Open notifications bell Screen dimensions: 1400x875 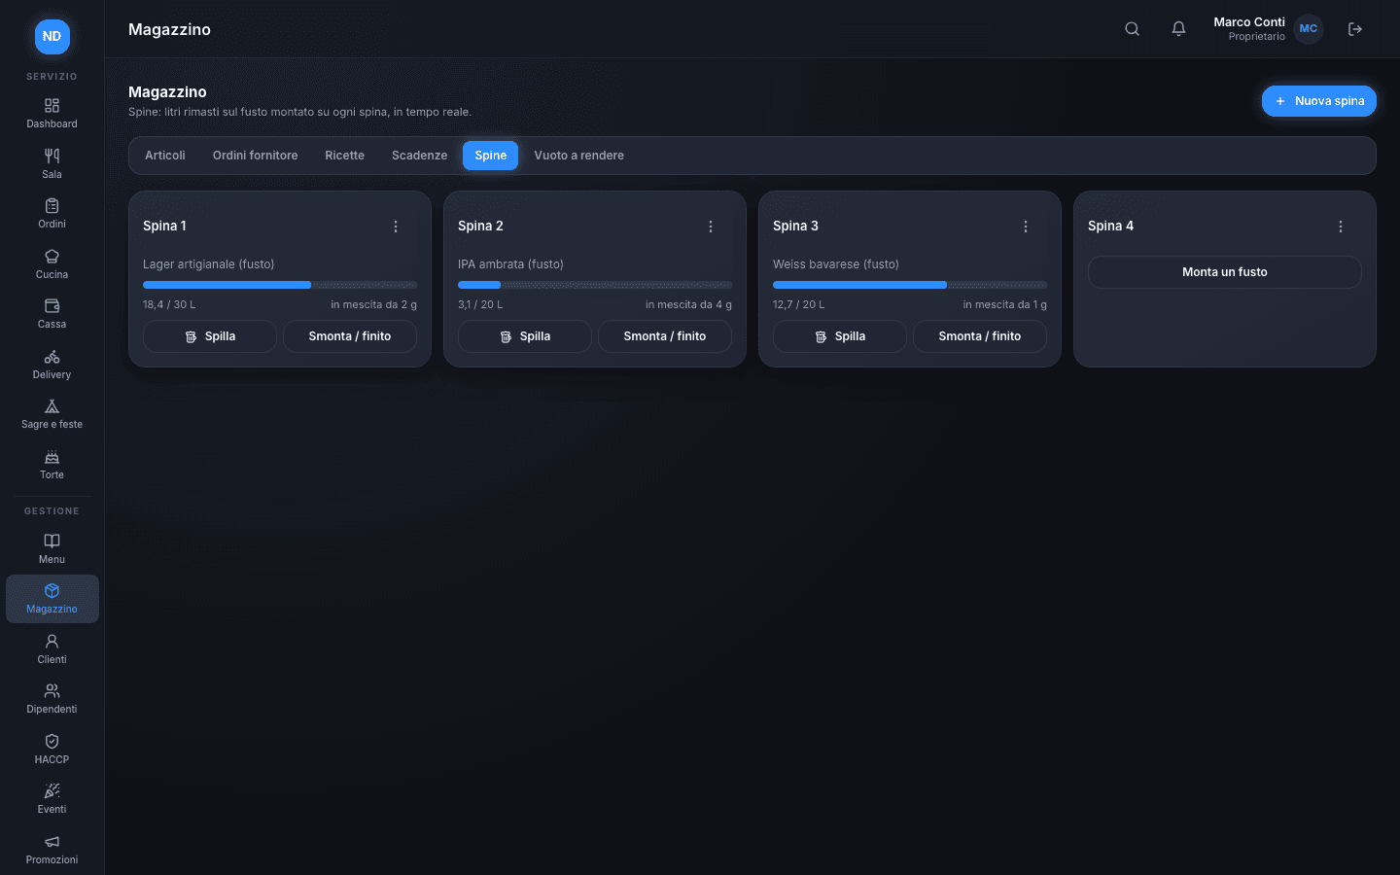click(1178, 29)
